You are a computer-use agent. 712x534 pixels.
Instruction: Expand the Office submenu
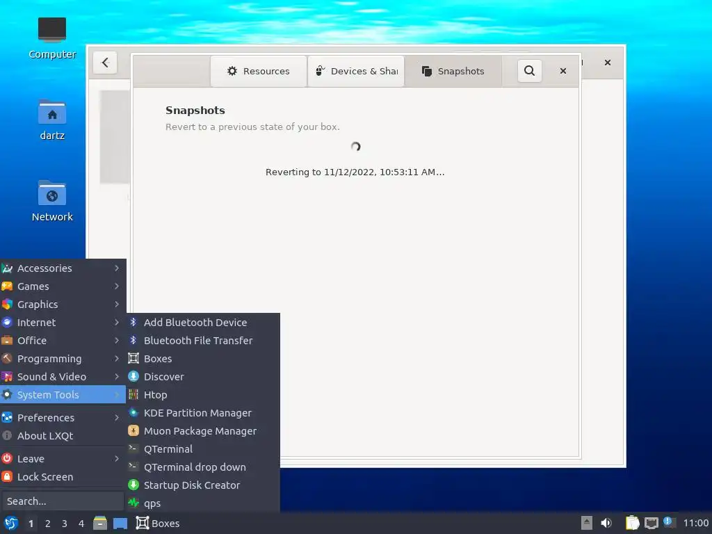tap(63, 341)
